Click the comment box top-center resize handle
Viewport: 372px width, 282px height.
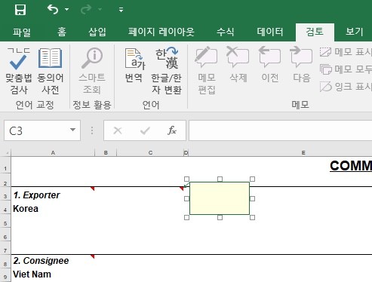point(220,179)
